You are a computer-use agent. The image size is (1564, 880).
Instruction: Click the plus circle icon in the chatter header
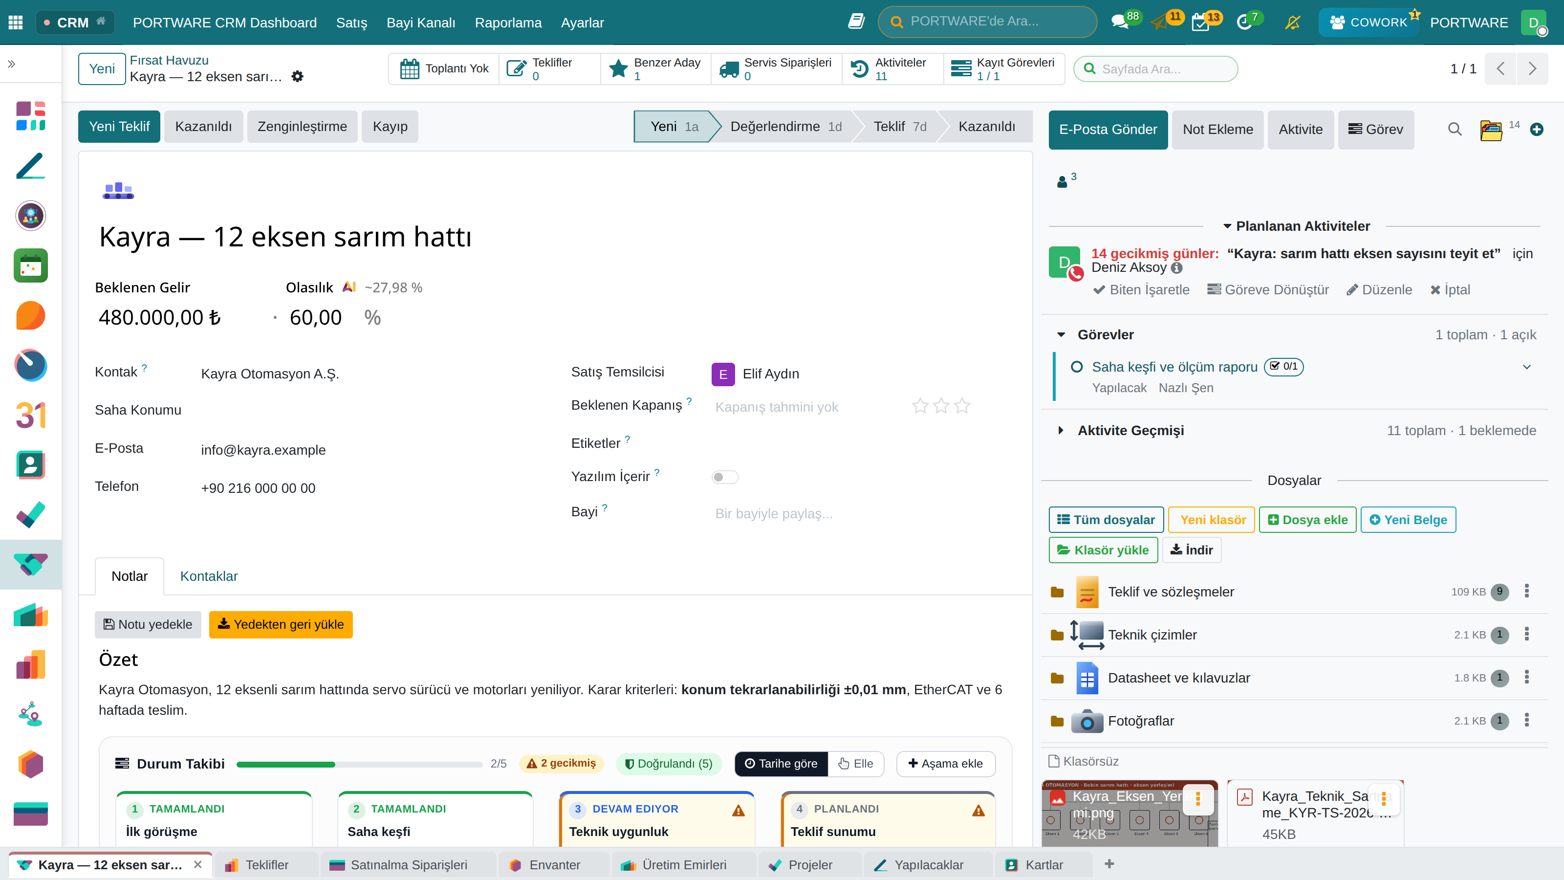(1537, 130)
